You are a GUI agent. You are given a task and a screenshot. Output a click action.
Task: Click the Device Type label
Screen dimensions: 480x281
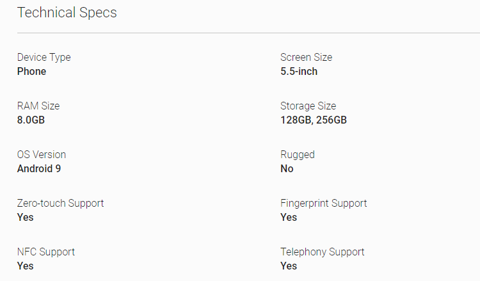(44, 58)
